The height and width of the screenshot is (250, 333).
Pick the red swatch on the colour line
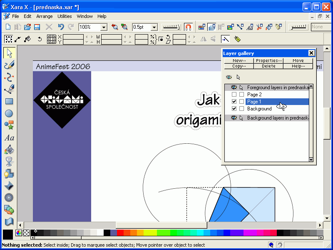coord(120,232)
